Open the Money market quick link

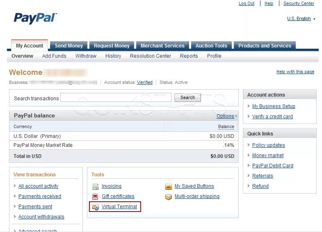click(268, 155)
